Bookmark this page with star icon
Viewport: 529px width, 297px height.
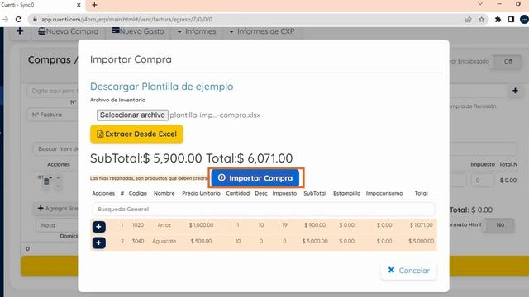click(481, 20)
